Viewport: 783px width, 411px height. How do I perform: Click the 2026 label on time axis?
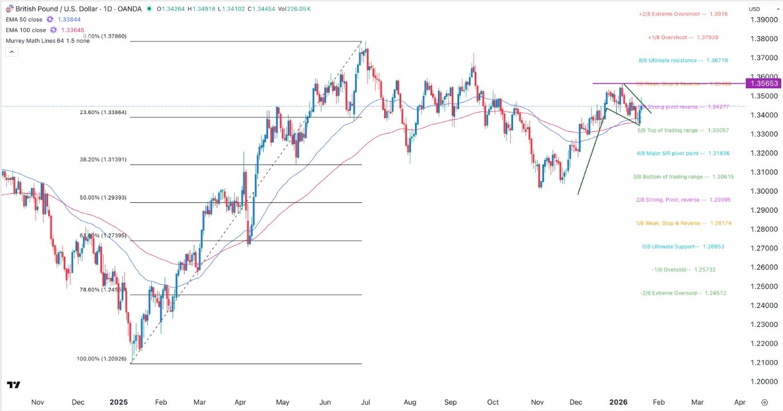(x=618, y=402)
